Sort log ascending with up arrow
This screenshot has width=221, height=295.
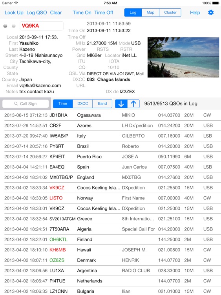[133, 104]
